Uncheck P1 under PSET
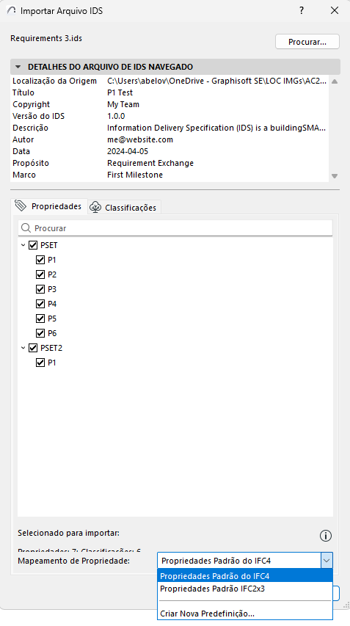Image resolution: width=350 pixels, height=626 pixels. tap(40, 260)
